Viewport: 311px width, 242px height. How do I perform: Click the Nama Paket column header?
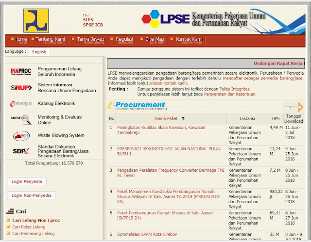click(166, 118)
